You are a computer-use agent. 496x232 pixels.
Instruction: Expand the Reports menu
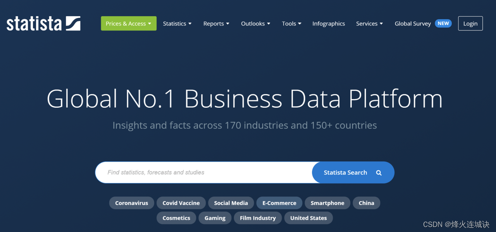216,24
